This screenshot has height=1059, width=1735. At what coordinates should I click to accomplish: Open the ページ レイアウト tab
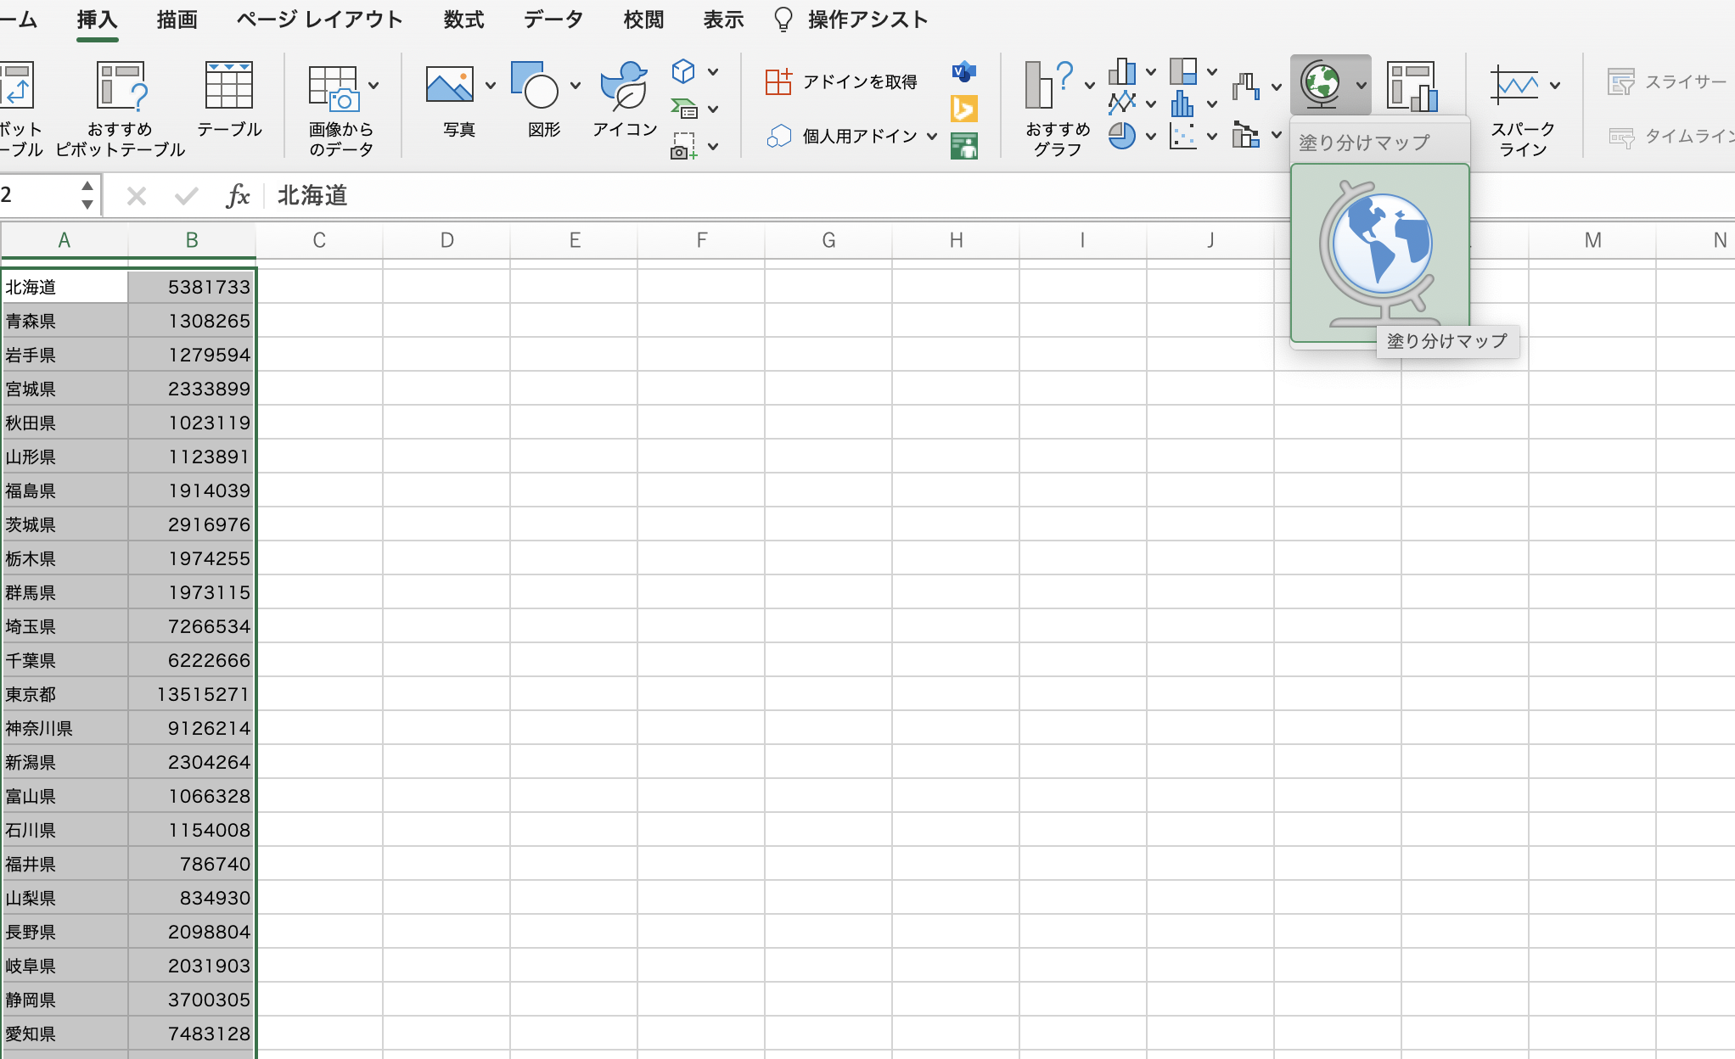[x=319, y=20]
